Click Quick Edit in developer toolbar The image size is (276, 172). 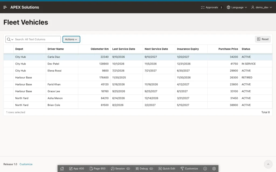coord(167,169)
